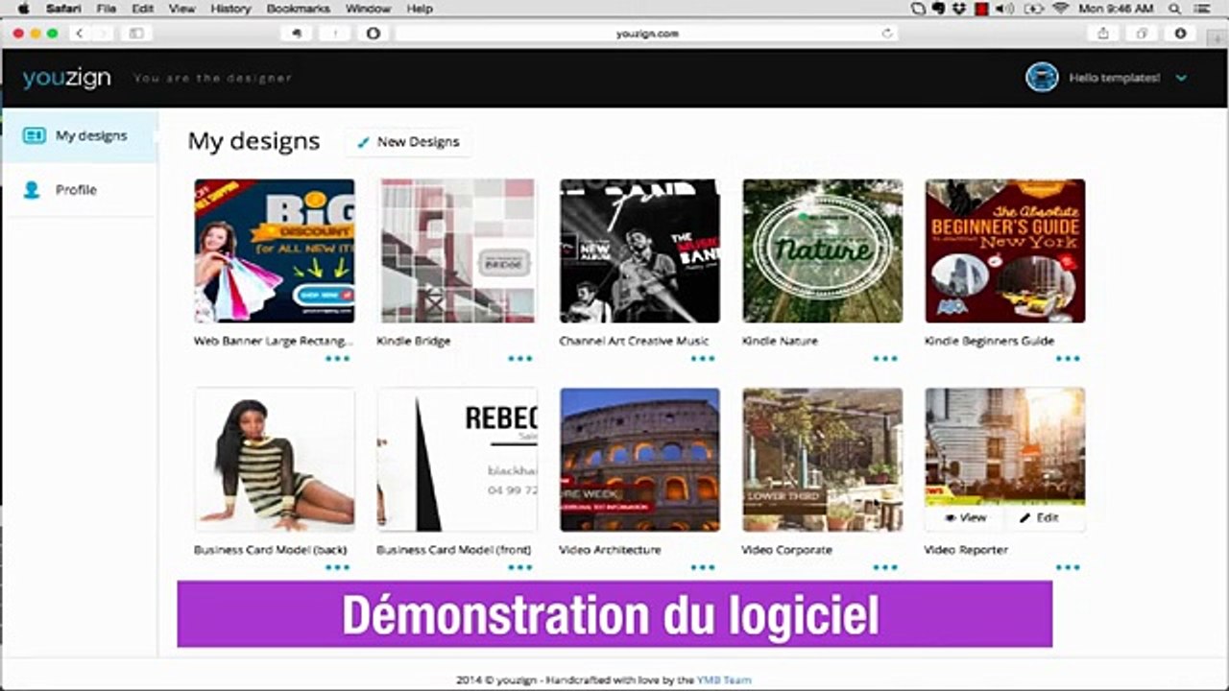The image size is (1229, 691).
Task: Open options dots under Business Card Model (back)
Action: (x=337, y=567)
